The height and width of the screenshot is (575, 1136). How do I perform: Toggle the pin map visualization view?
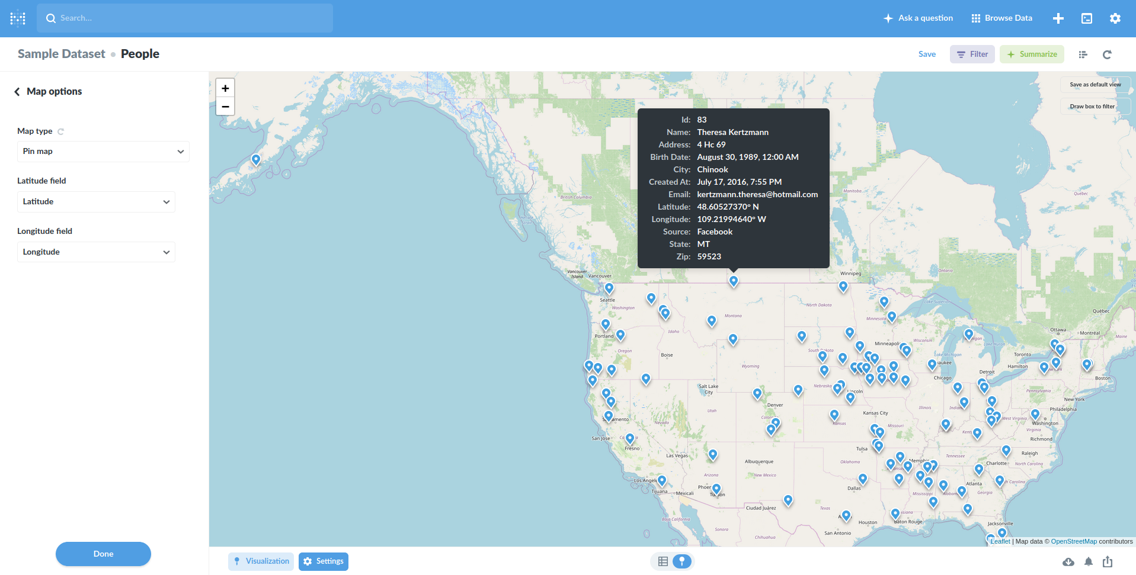pos(682,561)
